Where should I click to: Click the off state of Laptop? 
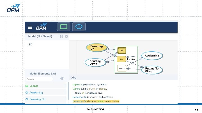(x=121, y=51)
